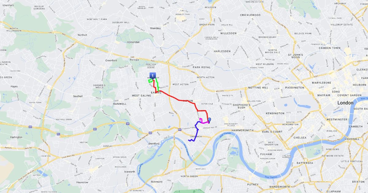This screenshot has height=193, width=368.
Task: Click the numbered "1" blue square marker
Action: [x=153, y=75]
